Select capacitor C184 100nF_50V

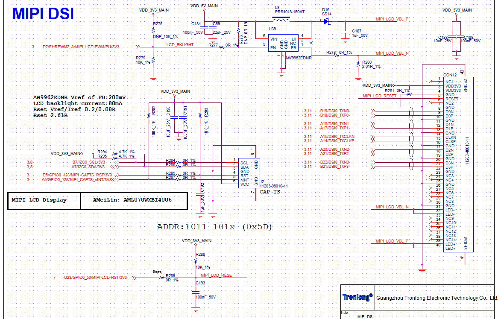204,28
